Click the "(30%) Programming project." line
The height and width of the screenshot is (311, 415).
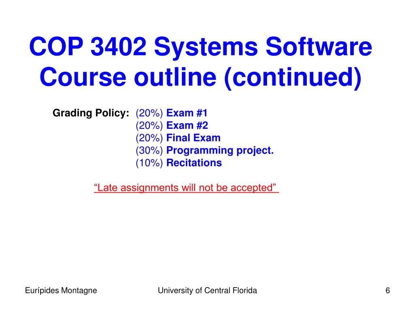pos(205,151)
